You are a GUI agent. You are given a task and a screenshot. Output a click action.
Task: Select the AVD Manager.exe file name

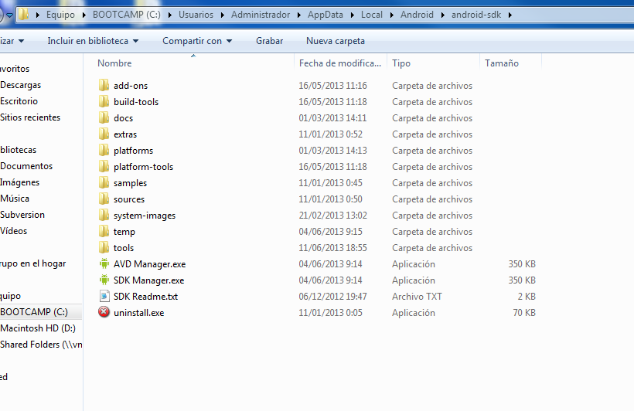coord(149,264)
